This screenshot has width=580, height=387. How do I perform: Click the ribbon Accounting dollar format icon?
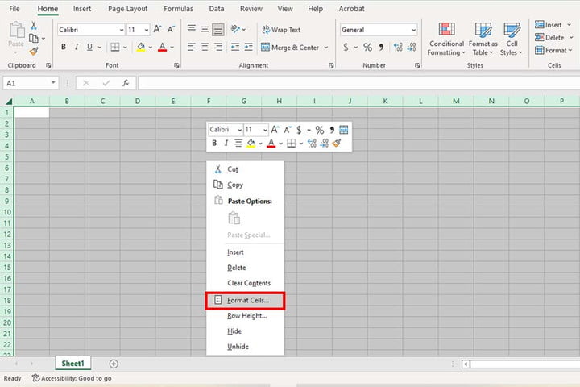[346, 47]
